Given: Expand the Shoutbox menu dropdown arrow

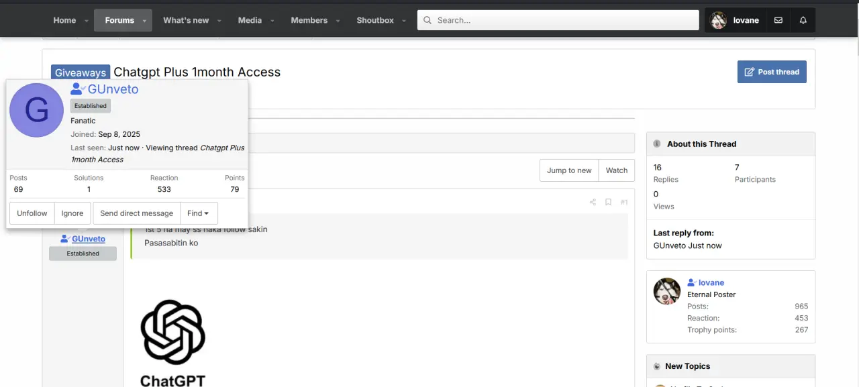Looking at the screenshot, I should 404,21.
